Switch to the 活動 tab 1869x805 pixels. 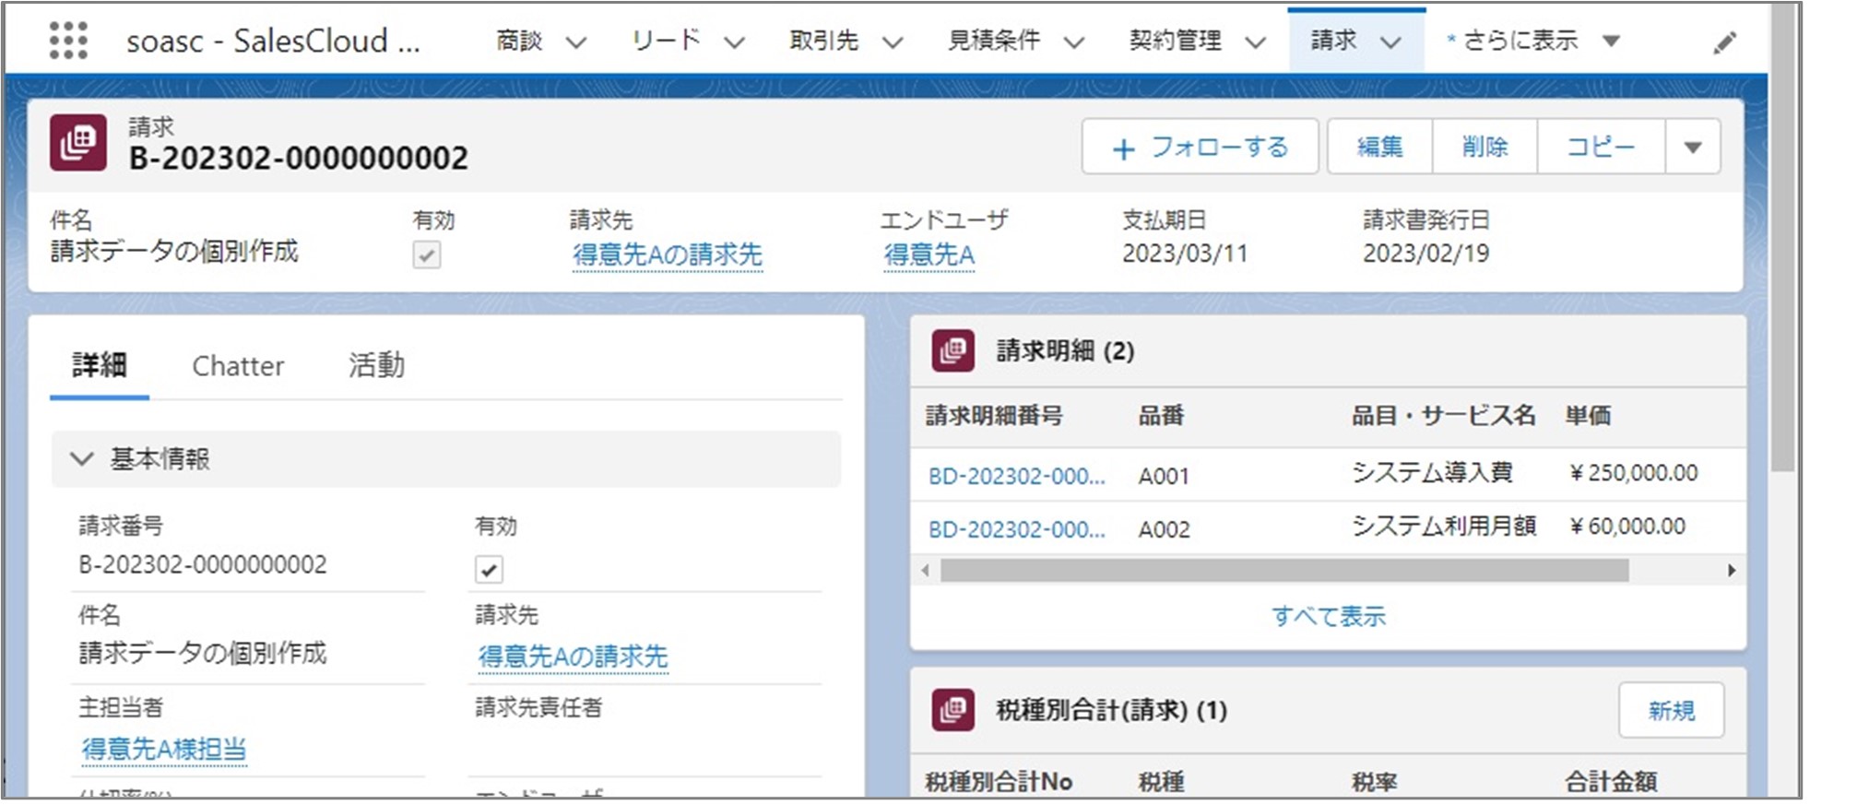[x=376, y=365]
